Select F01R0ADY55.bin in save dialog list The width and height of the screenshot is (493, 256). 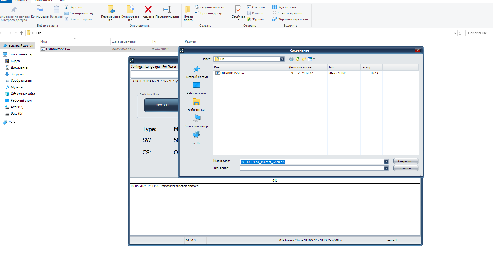tap(232, 73)
